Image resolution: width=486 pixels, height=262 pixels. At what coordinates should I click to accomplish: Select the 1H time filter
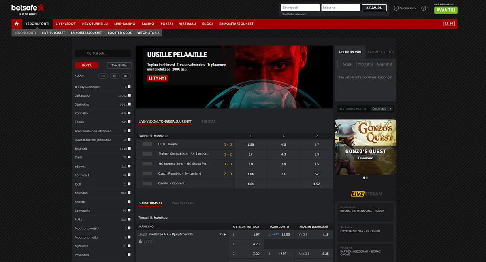pyautogui.click(x=103, y=76)
